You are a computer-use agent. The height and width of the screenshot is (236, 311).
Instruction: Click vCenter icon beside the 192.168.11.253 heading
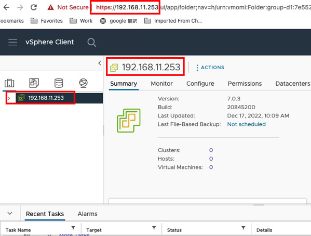point(114,68)
